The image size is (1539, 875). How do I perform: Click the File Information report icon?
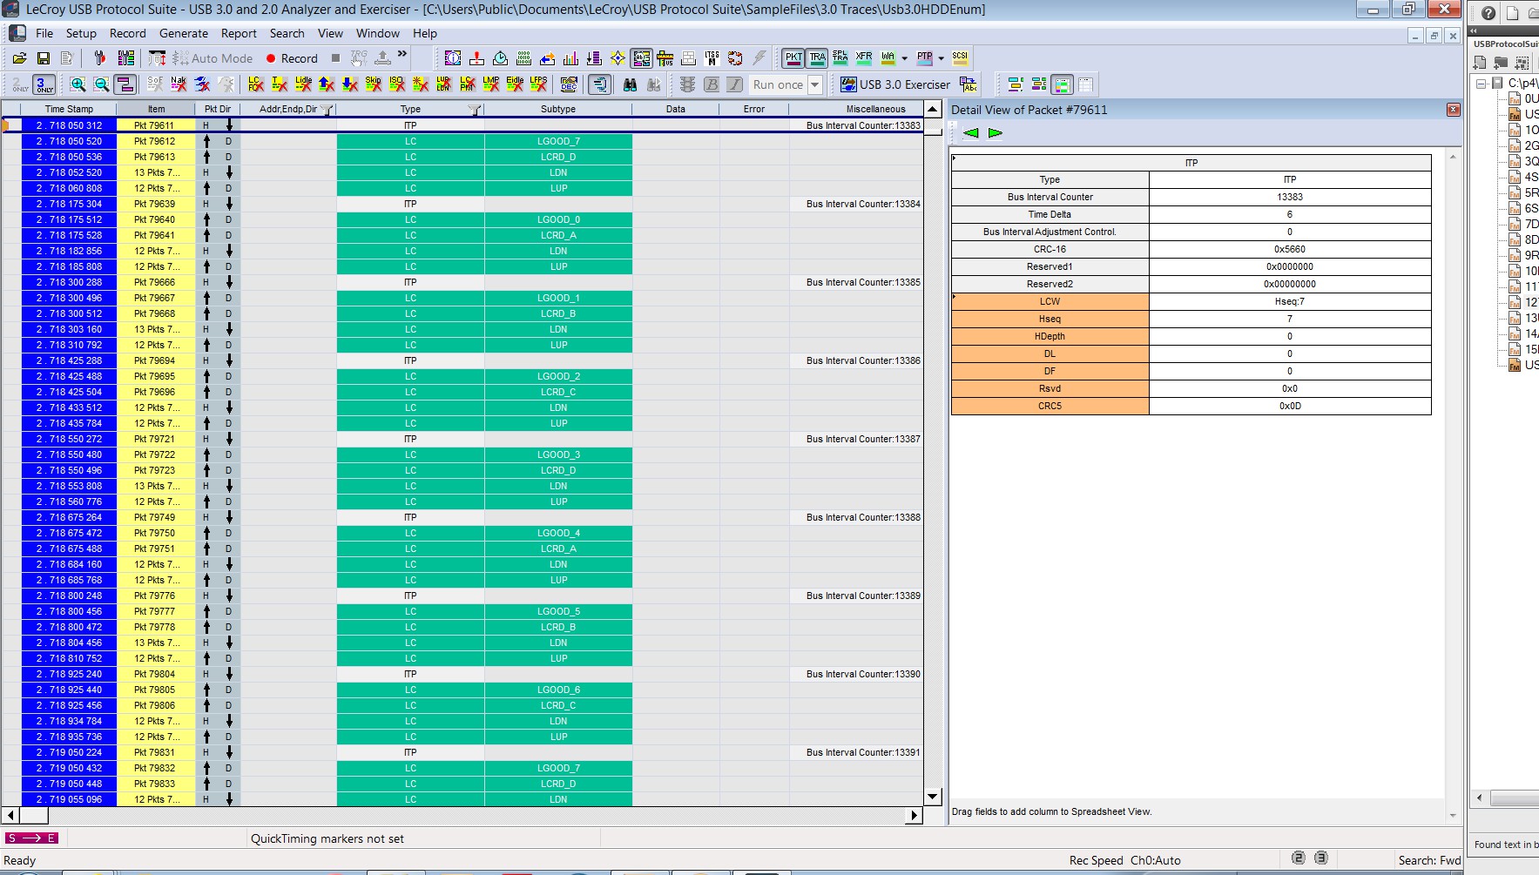pyautogui.click(x=453, y=58)
